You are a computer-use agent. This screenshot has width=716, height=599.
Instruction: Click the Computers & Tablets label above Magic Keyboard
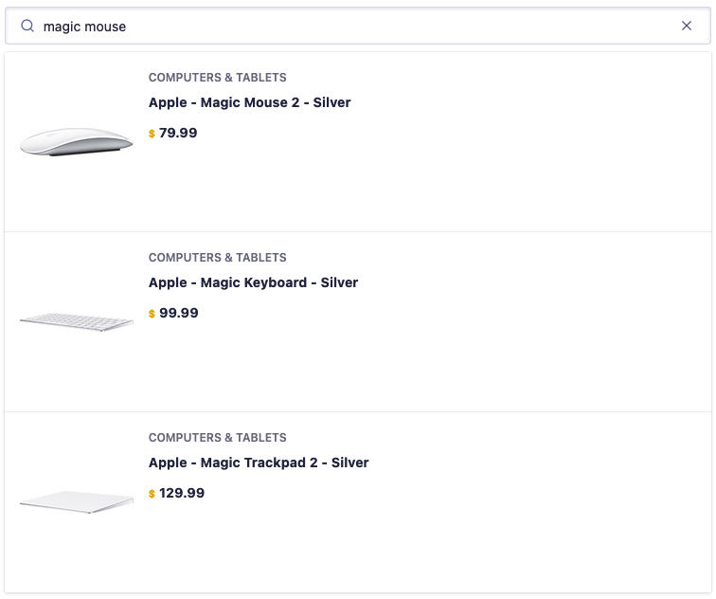coord(218,257)
